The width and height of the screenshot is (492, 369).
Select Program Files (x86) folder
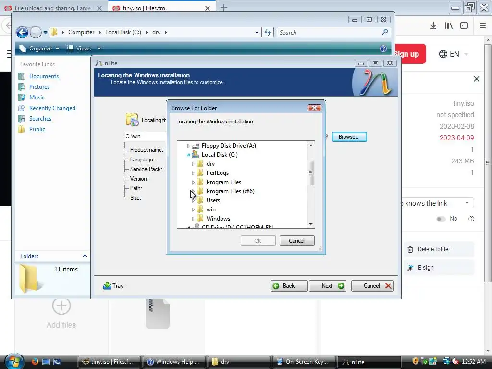(x=230, y=191)
